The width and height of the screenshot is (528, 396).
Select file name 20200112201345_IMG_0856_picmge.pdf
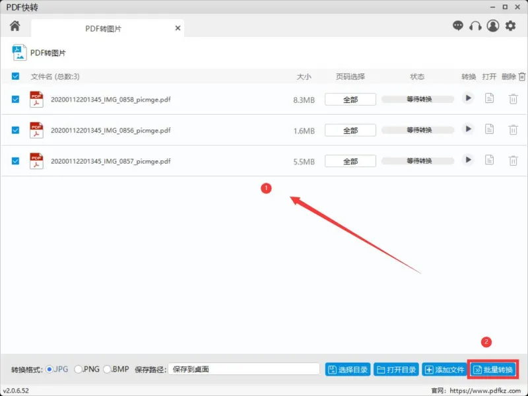(110, 130)
